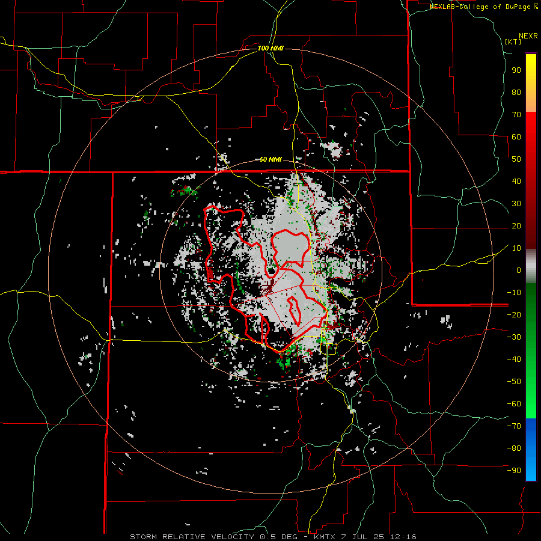Click the '90' label on the color scale

[x=516, y=70]
